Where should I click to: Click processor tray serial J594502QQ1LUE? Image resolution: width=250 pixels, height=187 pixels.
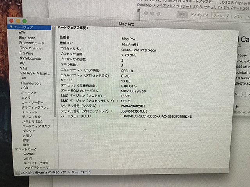[x=134, y=111]
